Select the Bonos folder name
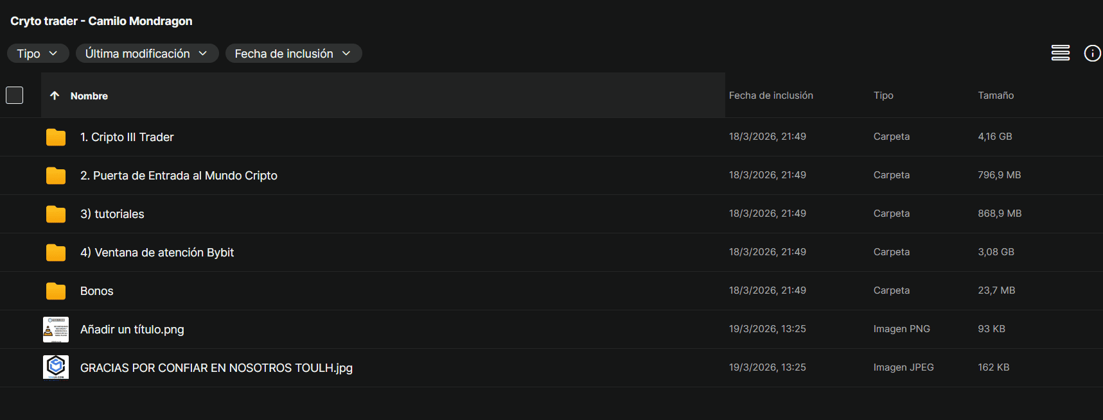The width and height of the screenshot is (1103, 420). 97,291
